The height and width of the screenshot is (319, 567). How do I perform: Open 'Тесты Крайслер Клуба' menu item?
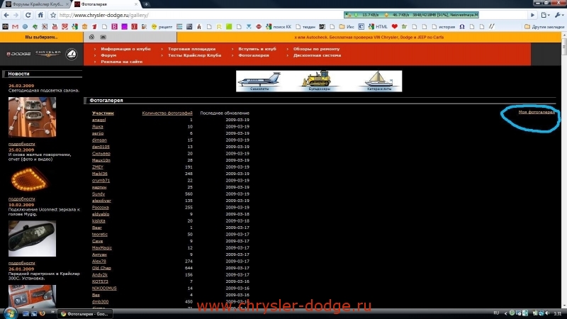point(194,55)
